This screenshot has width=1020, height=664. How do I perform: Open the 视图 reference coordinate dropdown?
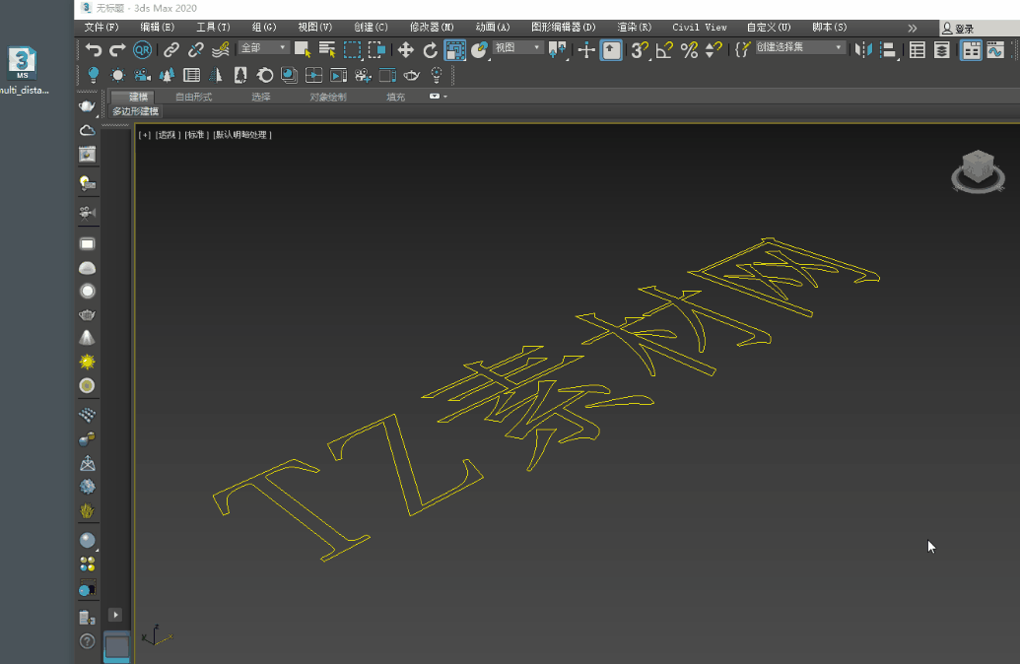(518, 47)
